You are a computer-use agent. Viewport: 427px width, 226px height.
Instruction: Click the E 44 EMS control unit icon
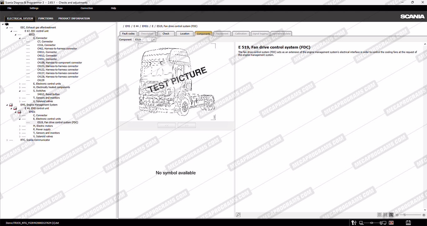(15, 108)
